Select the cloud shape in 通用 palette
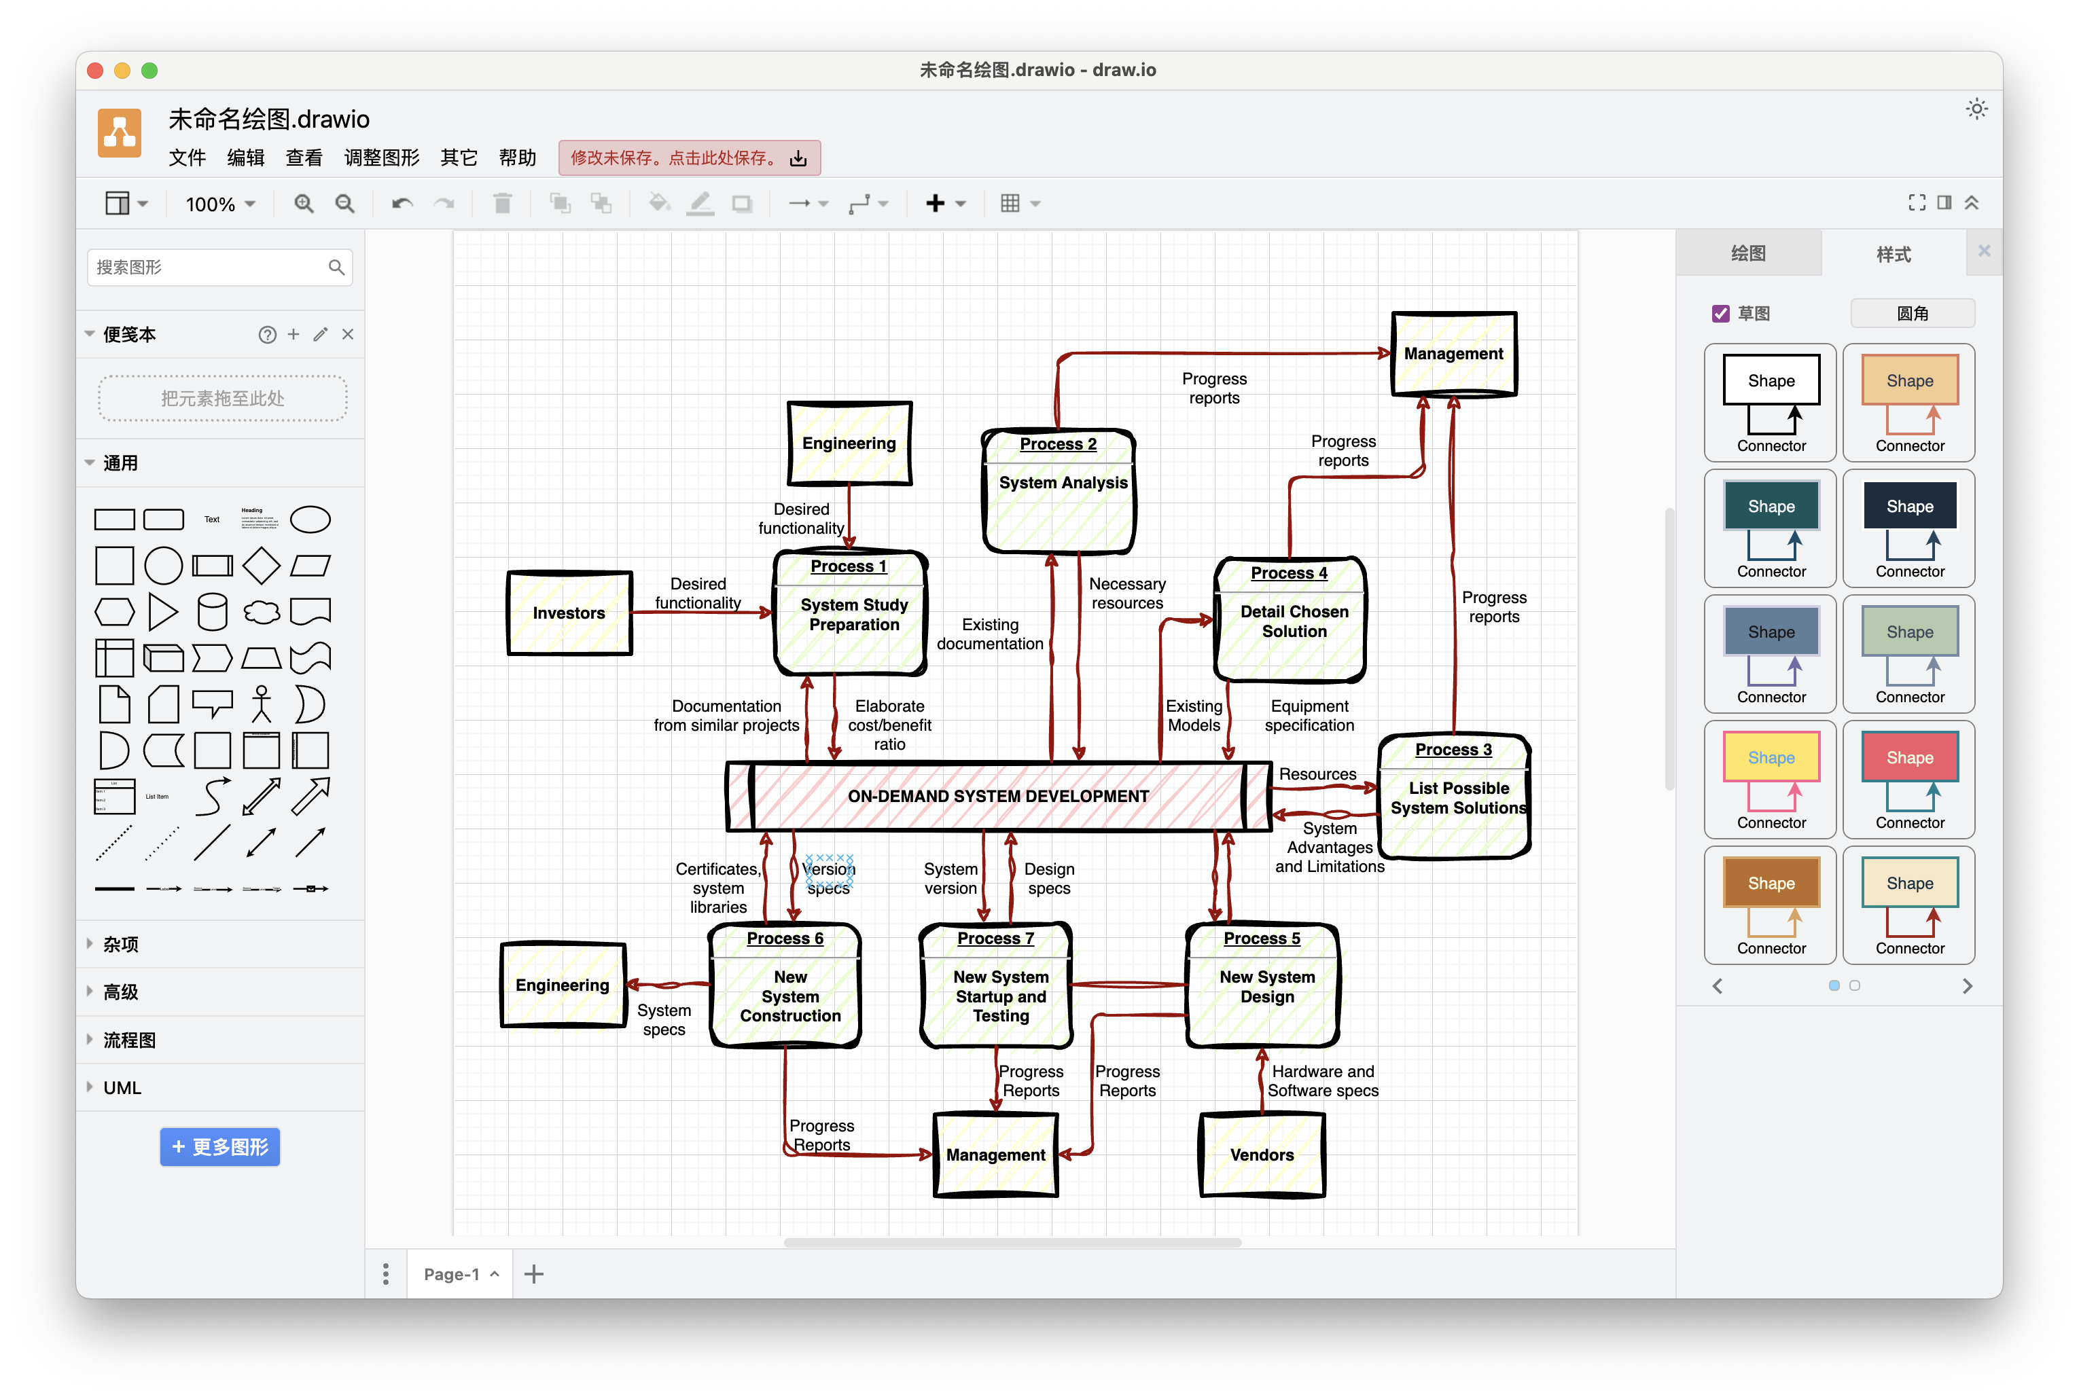The width and height of the screenshot is (2079, 1399). (x=262, y=612)
